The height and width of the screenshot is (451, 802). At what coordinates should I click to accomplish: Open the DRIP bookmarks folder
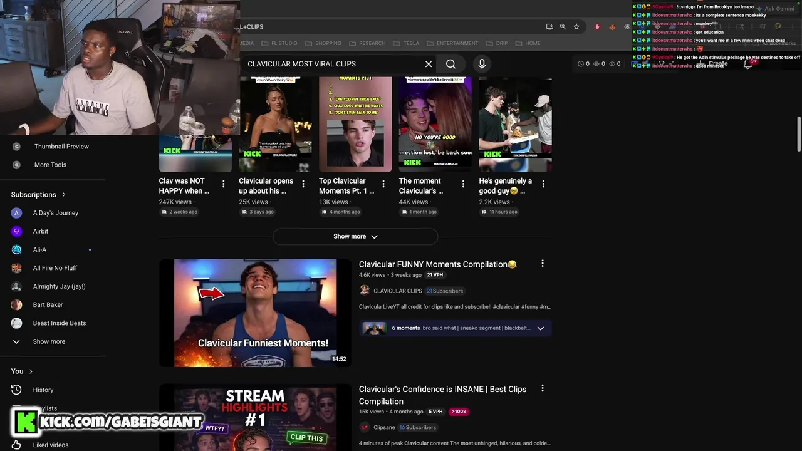pos(496,43)
